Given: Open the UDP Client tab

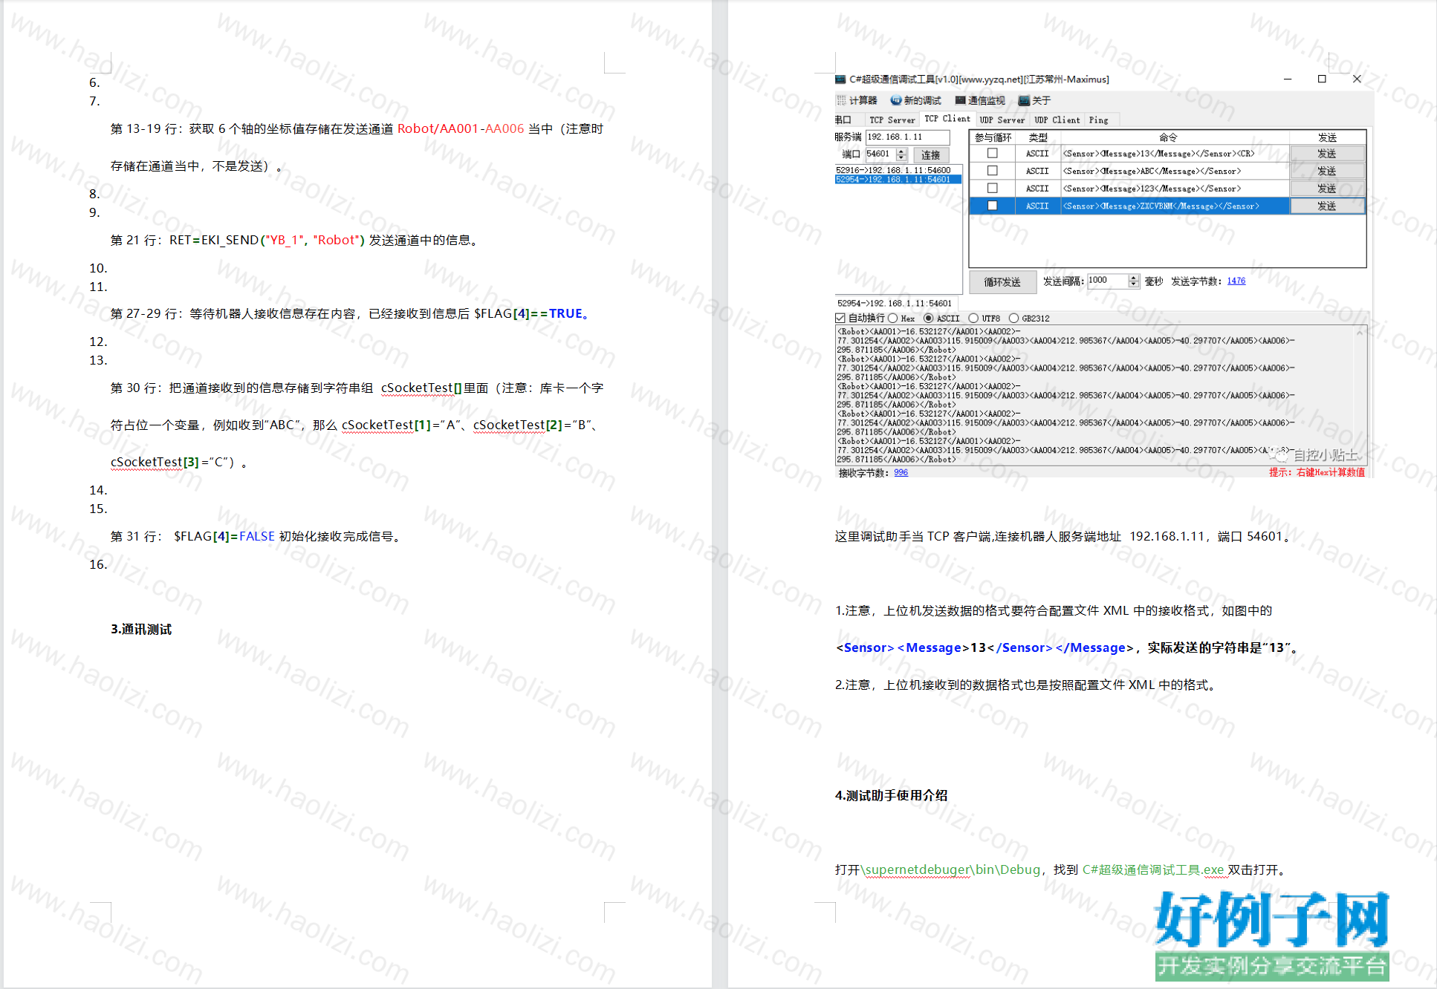Looking at the screenshot, I should pos(1057,120).
